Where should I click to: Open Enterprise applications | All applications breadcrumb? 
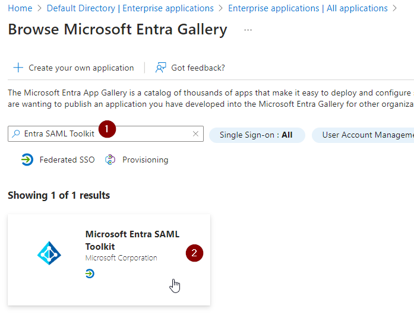click(308, 8)
